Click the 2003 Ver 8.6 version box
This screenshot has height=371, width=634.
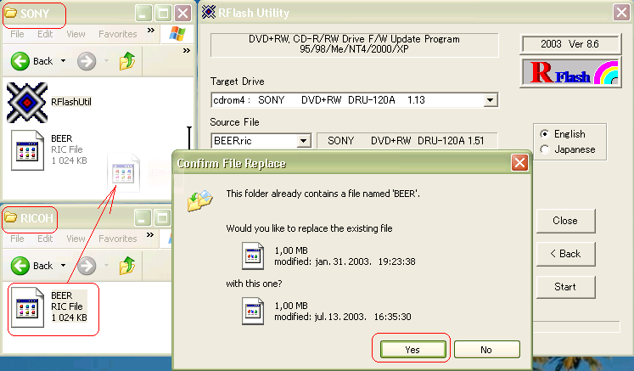tap(570, 43)
